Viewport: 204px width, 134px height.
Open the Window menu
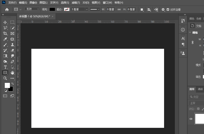click(x=107, y=3)
